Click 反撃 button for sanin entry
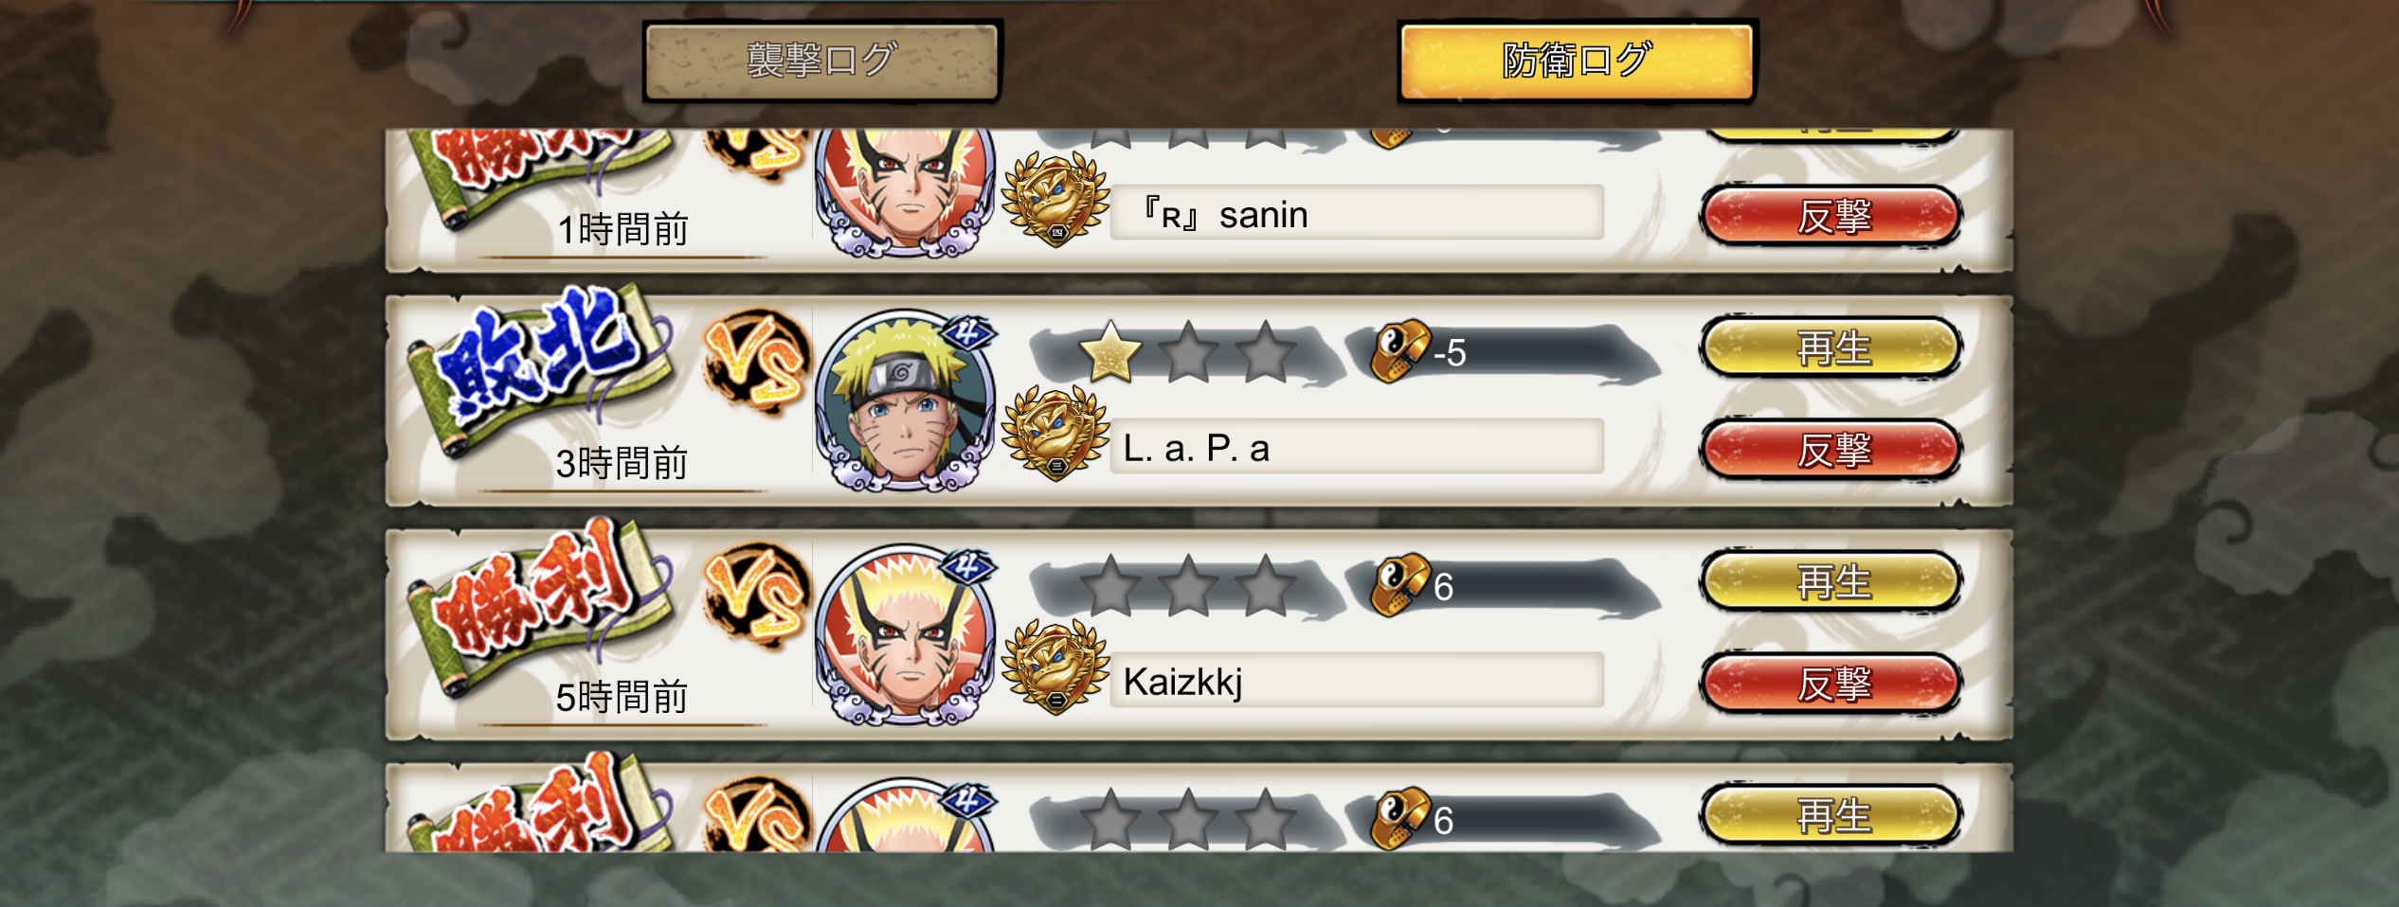 coord(1832,216)
